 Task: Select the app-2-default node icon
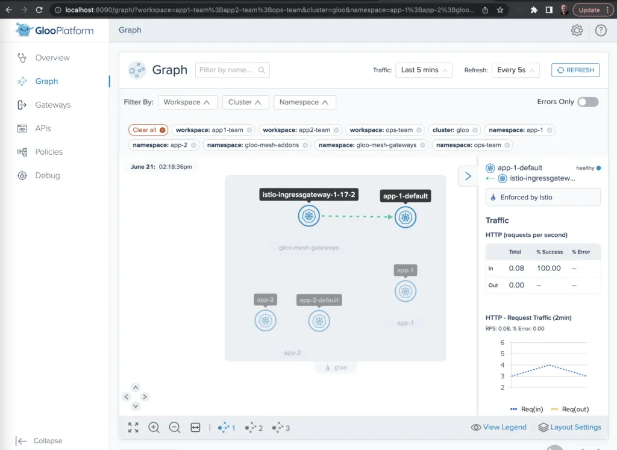(x=319, y=321)
